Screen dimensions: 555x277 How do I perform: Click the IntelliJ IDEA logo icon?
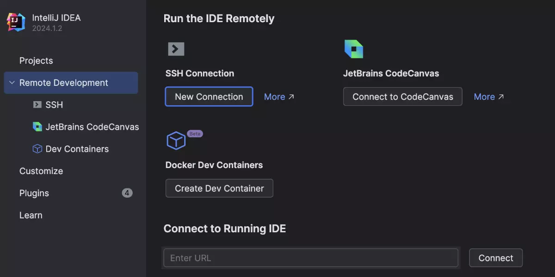pyautogui.click(x=16, y=22)
